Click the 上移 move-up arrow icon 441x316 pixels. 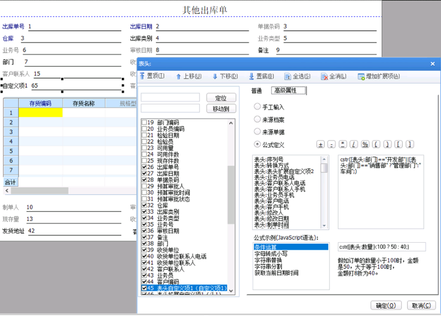pyautogui.click(x=178, y=76)
